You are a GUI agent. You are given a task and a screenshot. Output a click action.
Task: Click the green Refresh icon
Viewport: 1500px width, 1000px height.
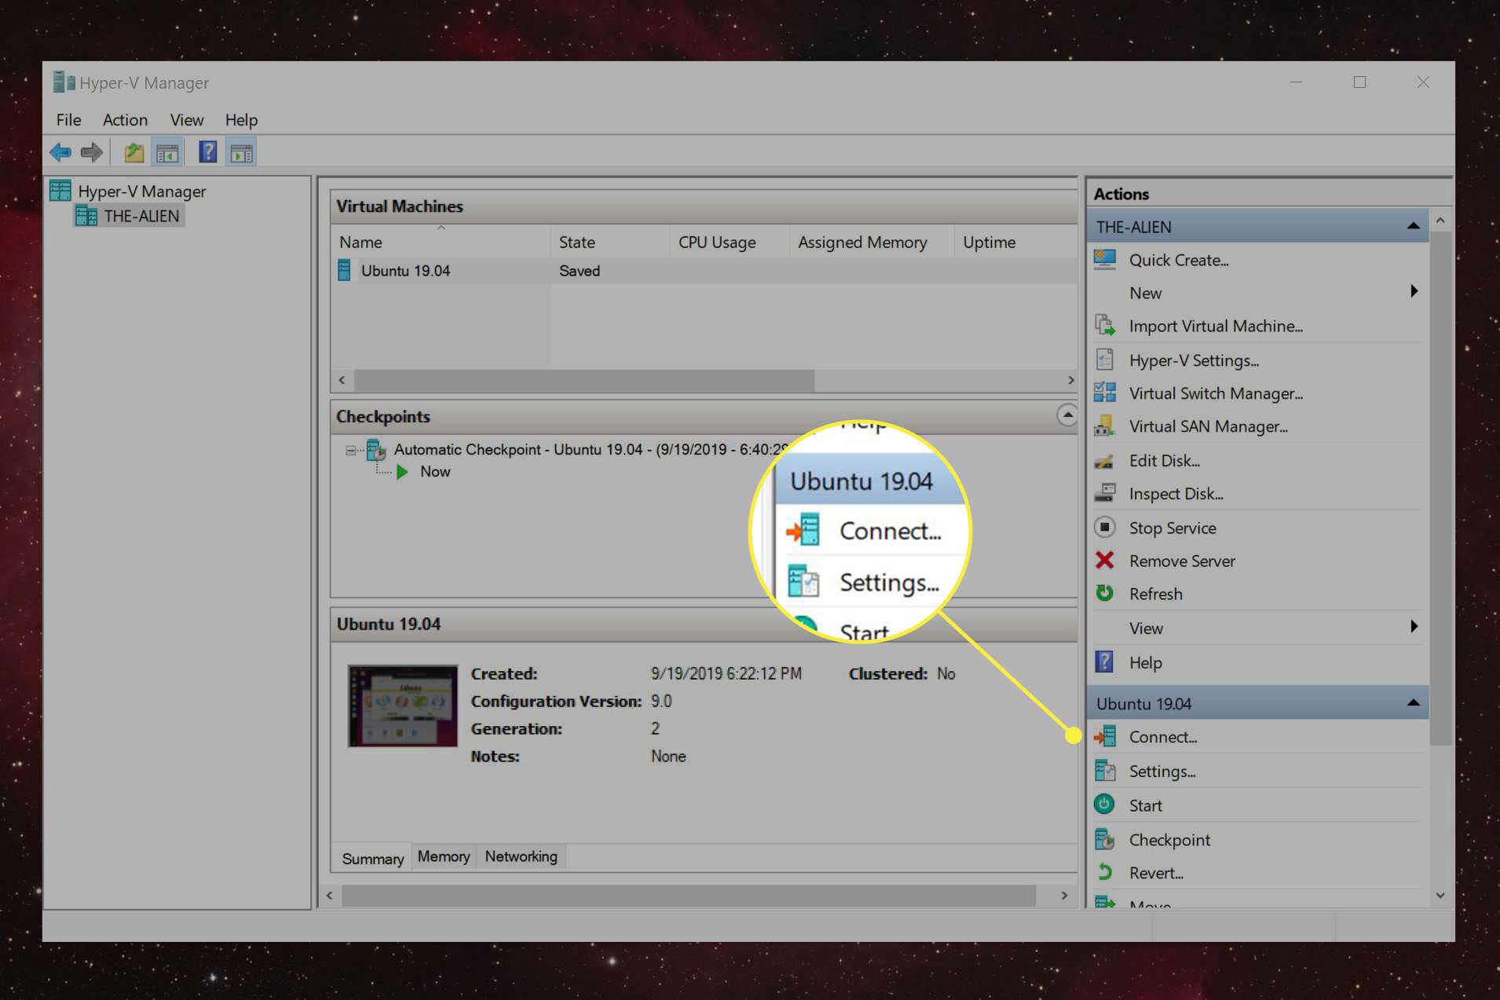[1105, 593]
